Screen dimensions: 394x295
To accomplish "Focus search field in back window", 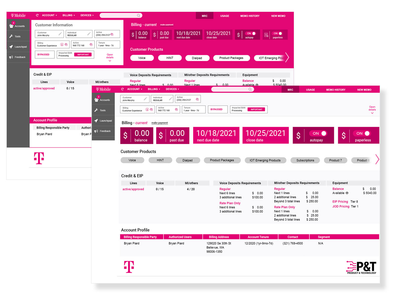I will pos(121,15).
